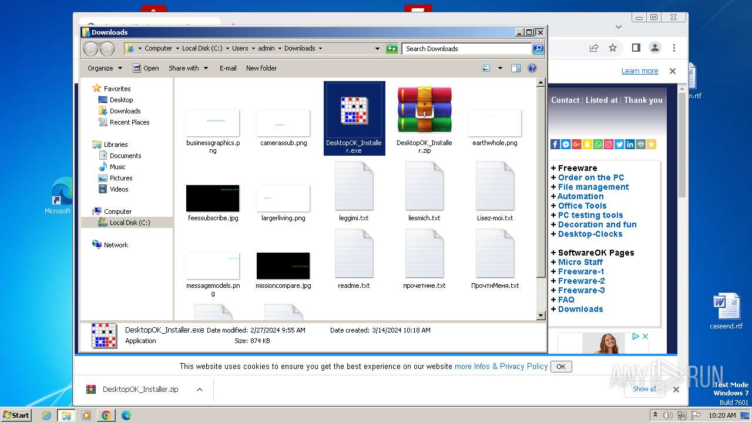Click the New folder toolbar button

tap(261, 68)
